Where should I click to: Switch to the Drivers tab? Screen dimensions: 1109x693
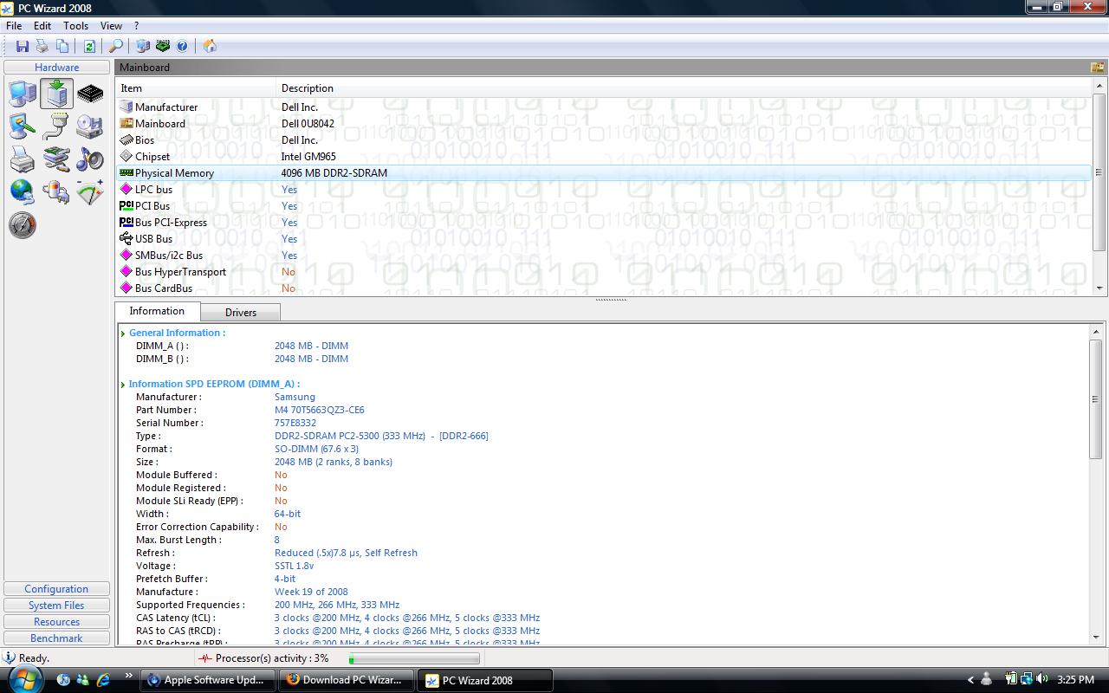pyautogui.click(x=241, y=312)
